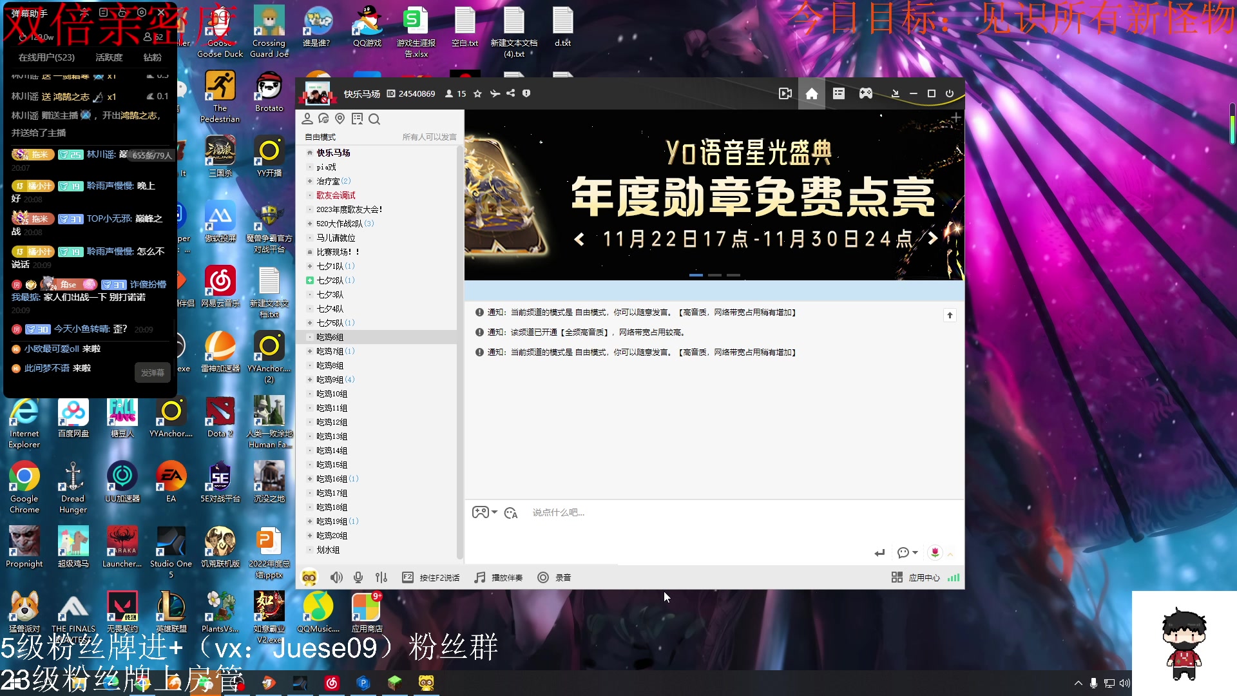Screen dimensions: 1237x696
Task: Expand the 吃鸡7组 channel
Action: point(310,351)
